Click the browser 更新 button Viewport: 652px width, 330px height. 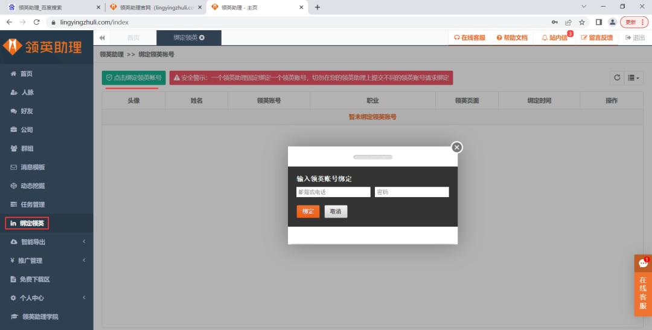click(x=634, y=22)
